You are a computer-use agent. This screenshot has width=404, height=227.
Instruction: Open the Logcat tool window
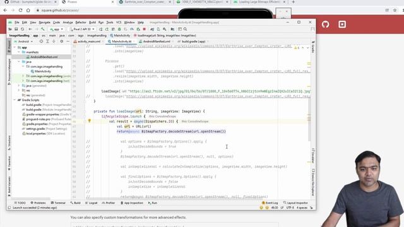(91, 203)
